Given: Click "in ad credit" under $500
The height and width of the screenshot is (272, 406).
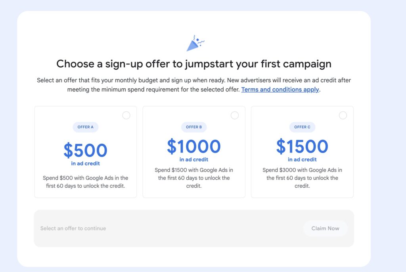Looking at the screenshot, I should tap(86, 164).
